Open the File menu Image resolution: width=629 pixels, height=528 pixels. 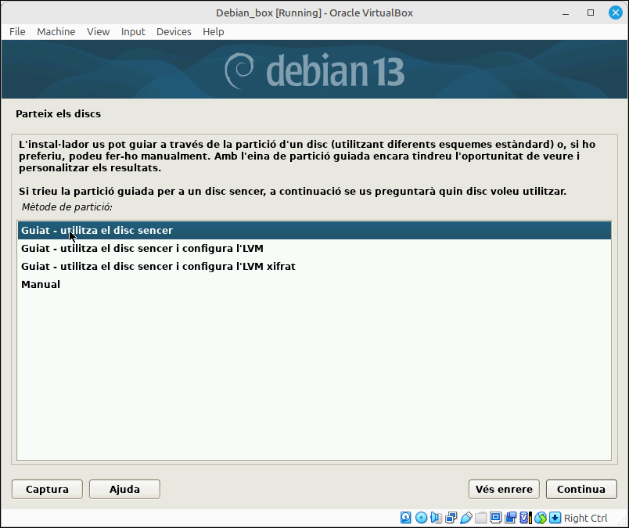point(17,32)
